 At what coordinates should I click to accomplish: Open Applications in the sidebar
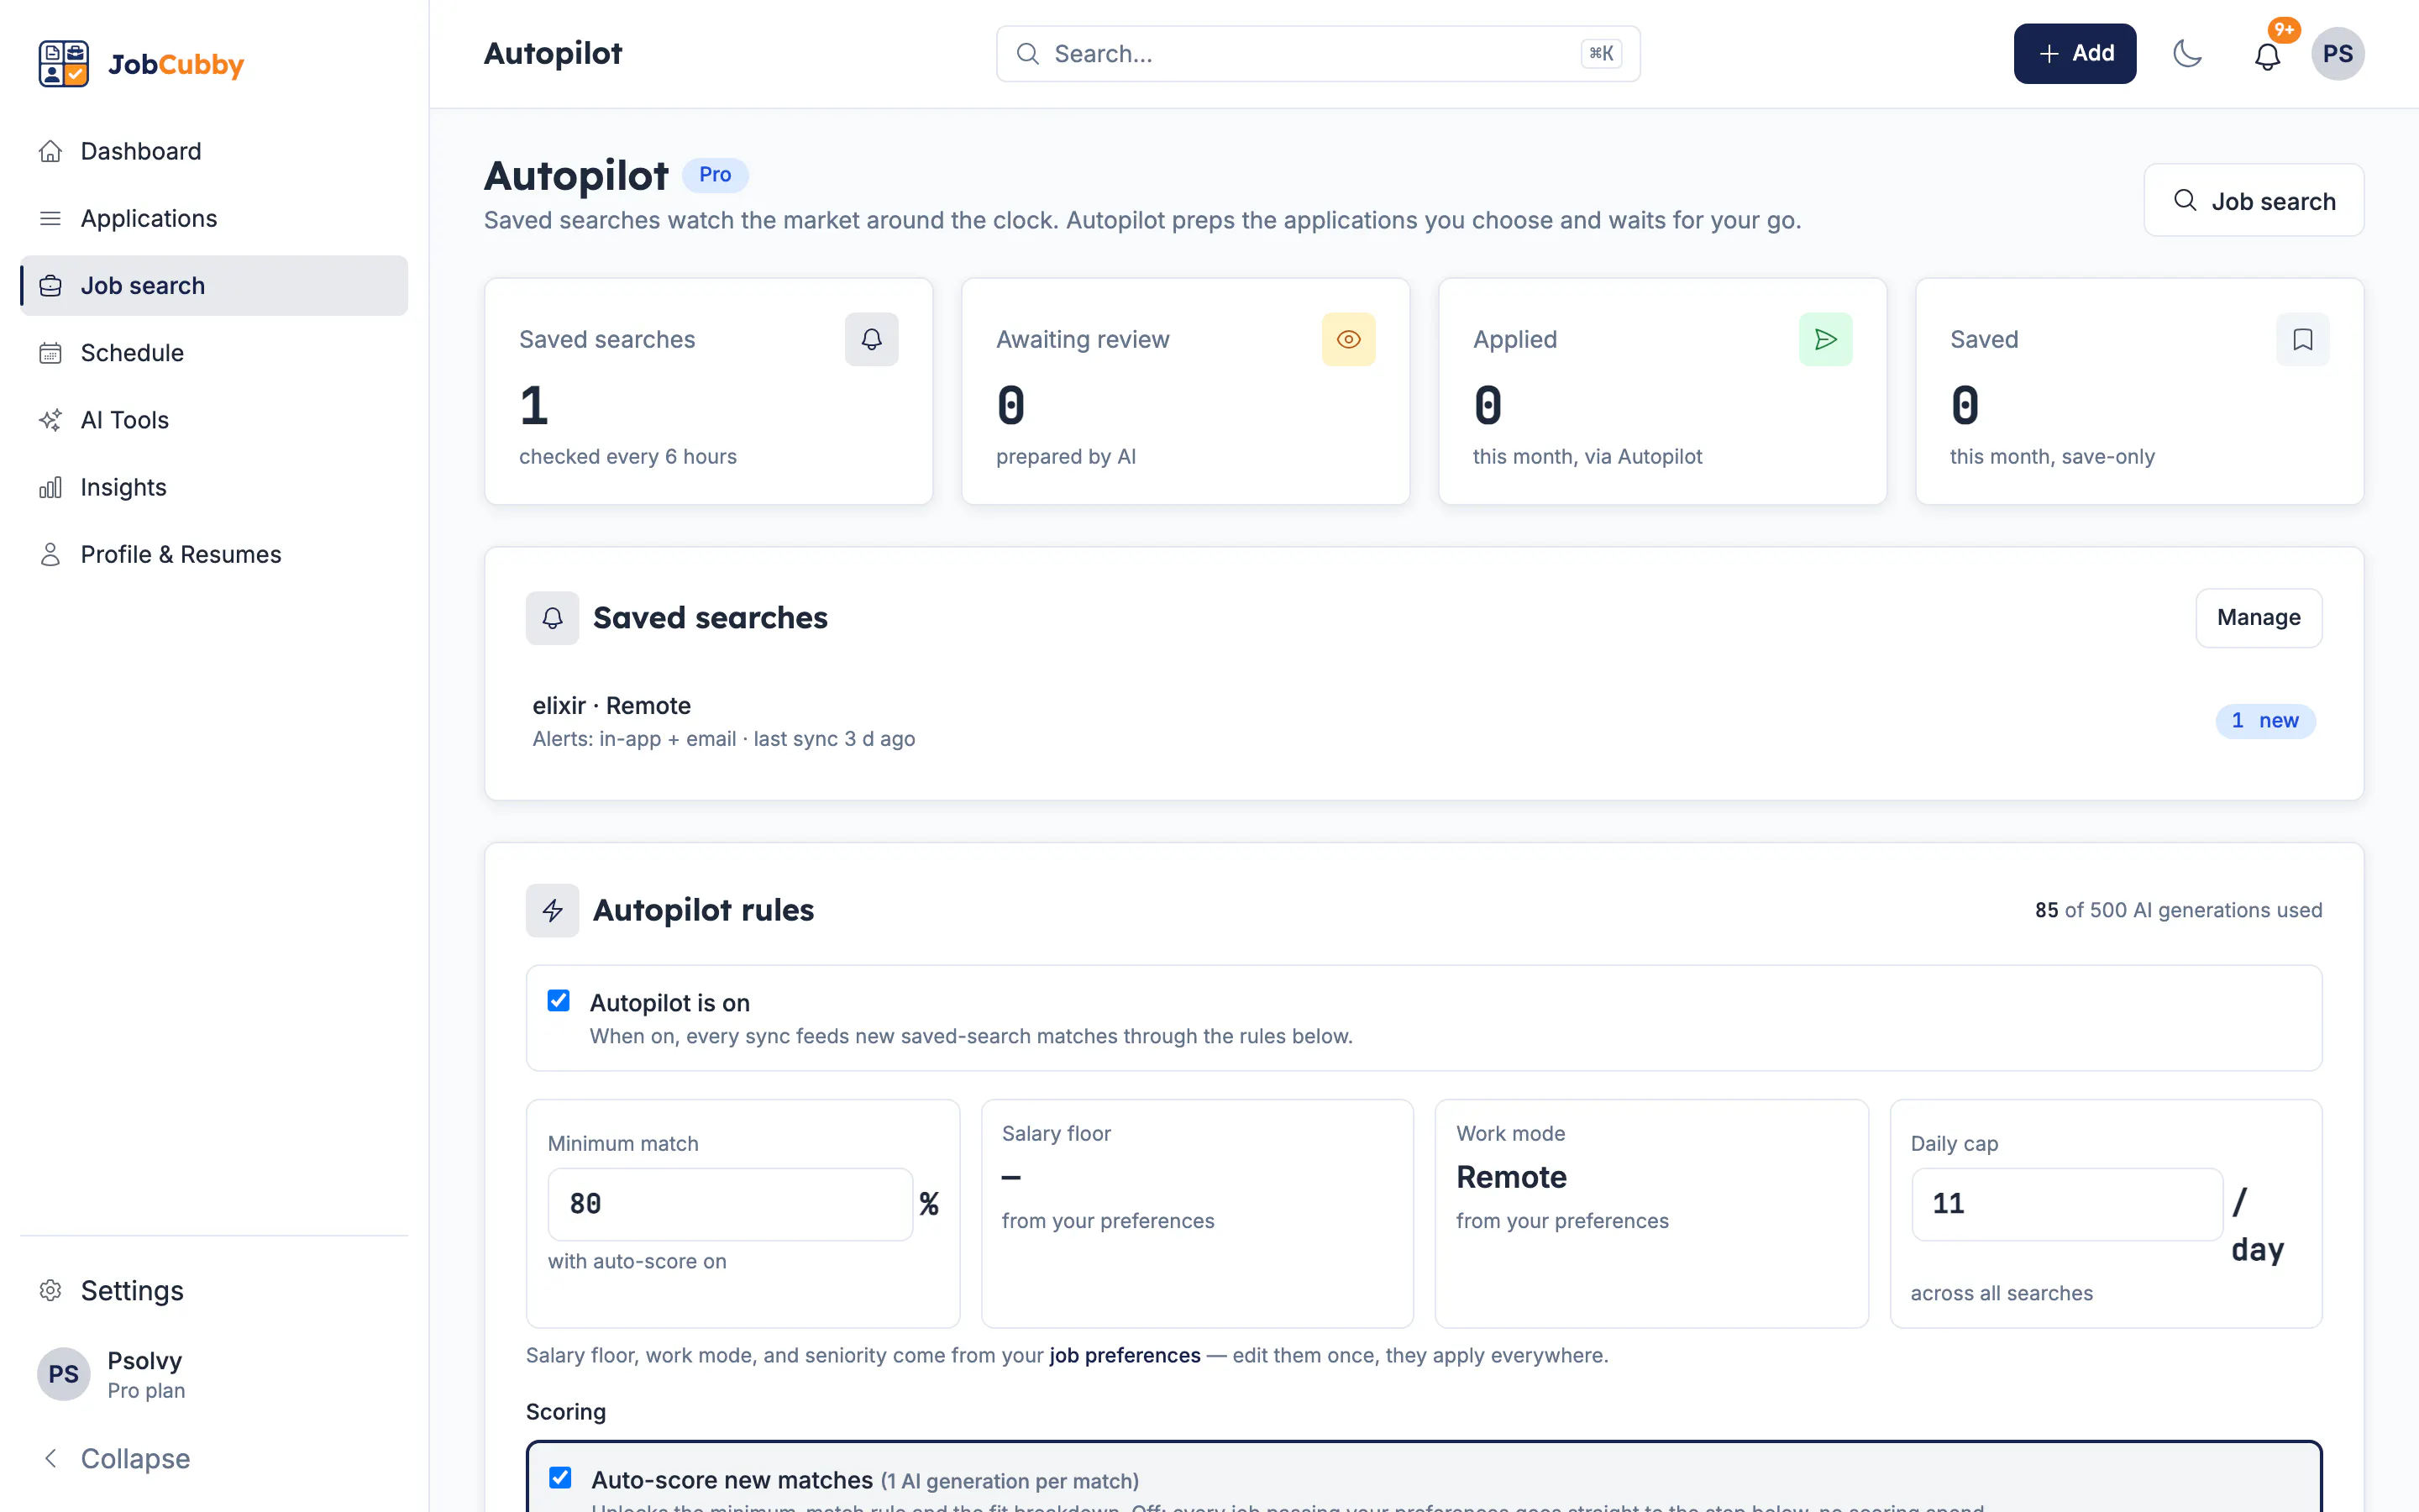coord(214,218)
